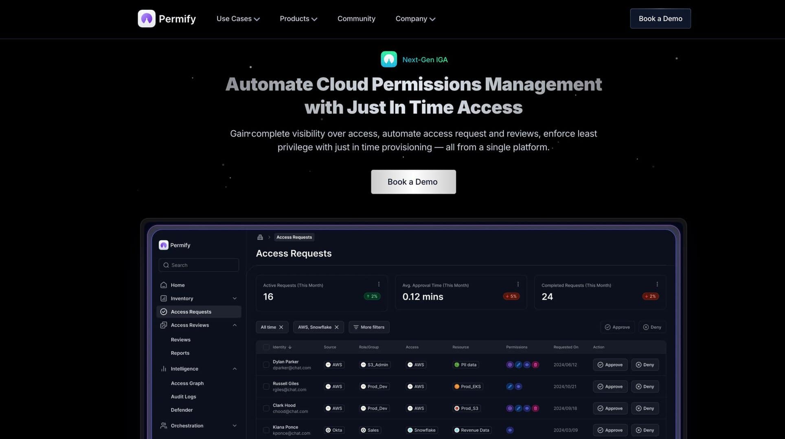Open the Inventory sidebar section
Viewport: 785px width, 439px height.
(182, 298)
